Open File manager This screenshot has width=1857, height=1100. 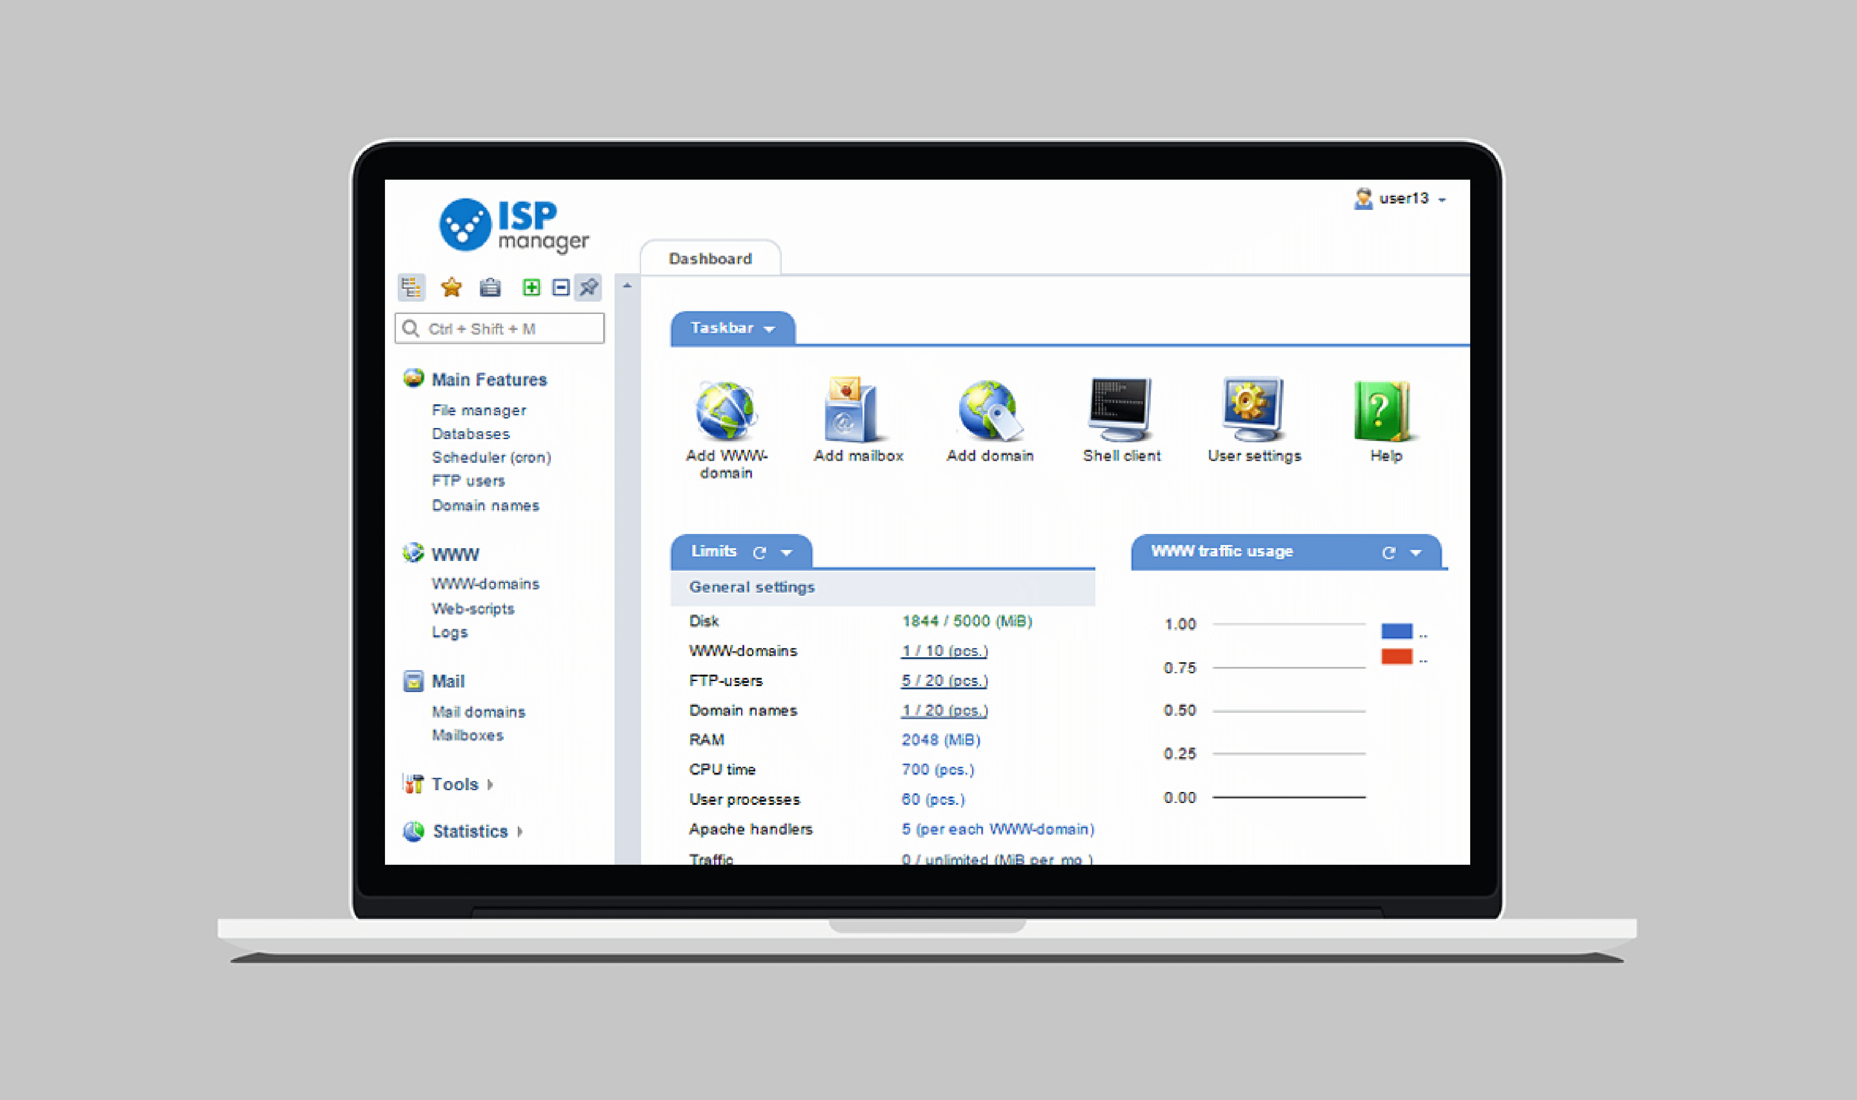479,410
